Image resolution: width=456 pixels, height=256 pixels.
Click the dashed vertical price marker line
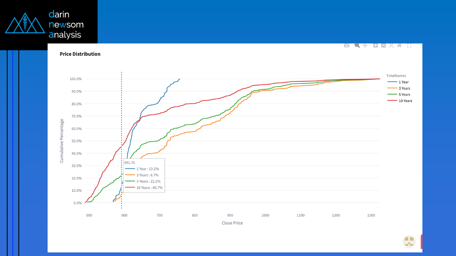(x=122, y=120)
